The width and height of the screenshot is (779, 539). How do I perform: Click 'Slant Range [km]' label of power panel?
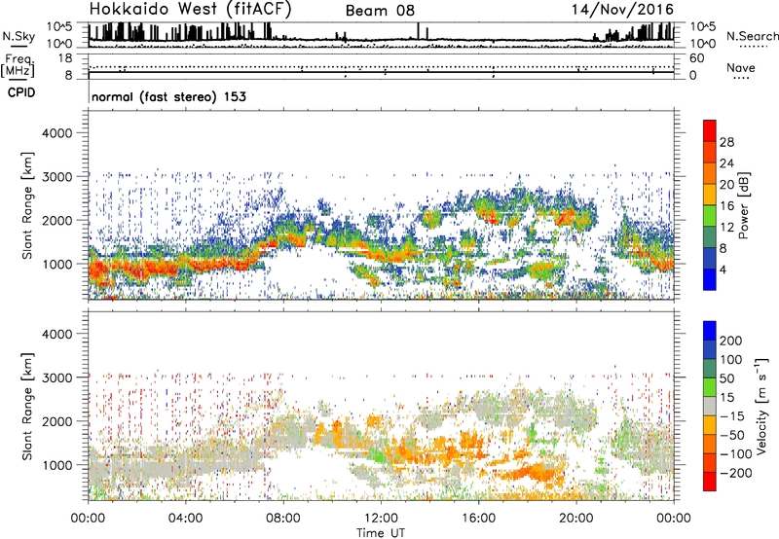[x=27, y=205]
